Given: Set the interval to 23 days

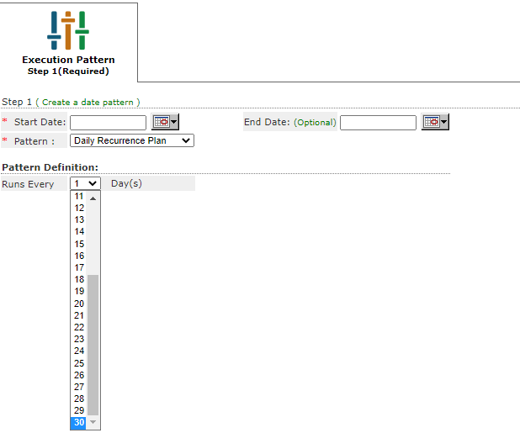Looking at the screenshot, I should 79,339.
